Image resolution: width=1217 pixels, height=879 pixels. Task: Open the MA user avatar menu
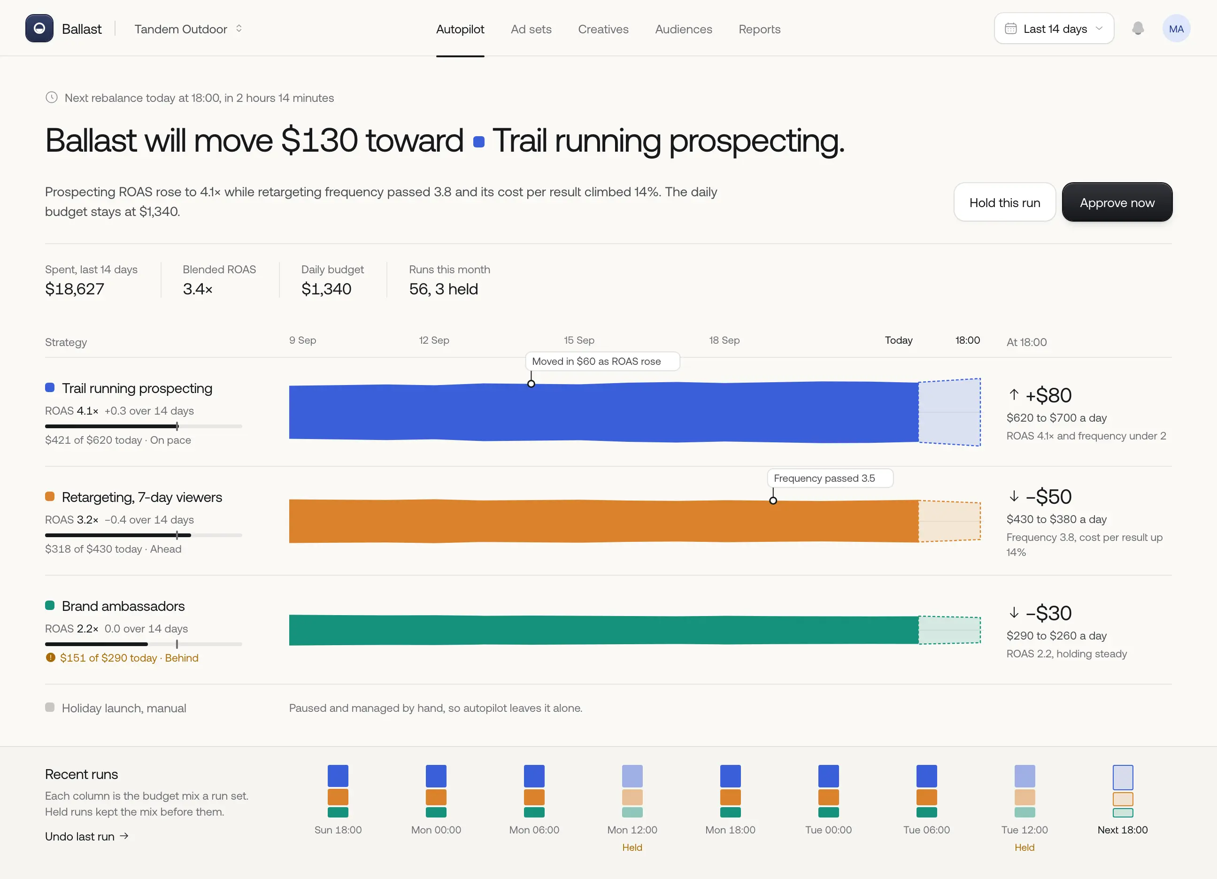[1176, 29]
